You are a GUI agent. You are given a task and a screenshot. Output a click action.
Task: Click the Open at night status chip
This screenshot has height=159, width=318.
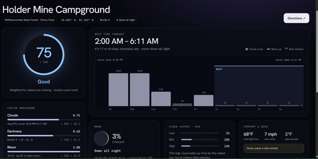coord(125,20)
